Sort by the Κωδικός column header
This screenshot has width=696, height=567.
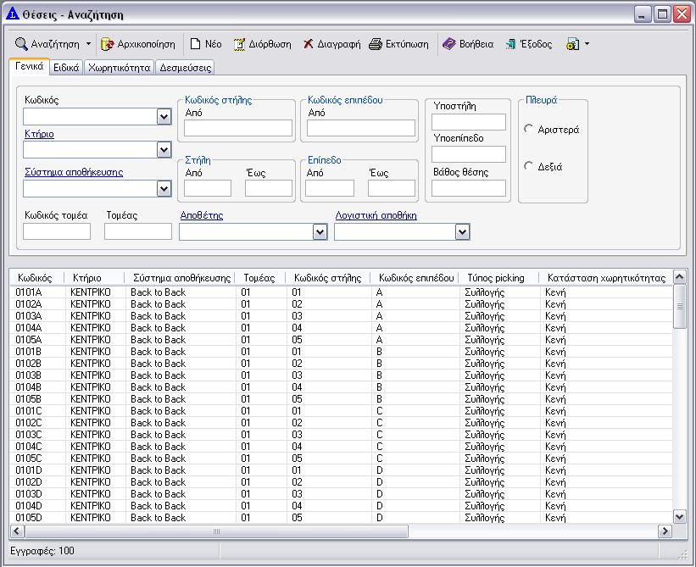(x=37, y=278)
